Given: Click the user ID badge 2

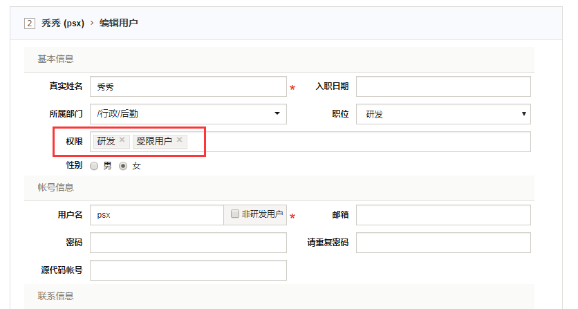Looking at the screenshot, I should pyautogui.click(x=30, y=24).
